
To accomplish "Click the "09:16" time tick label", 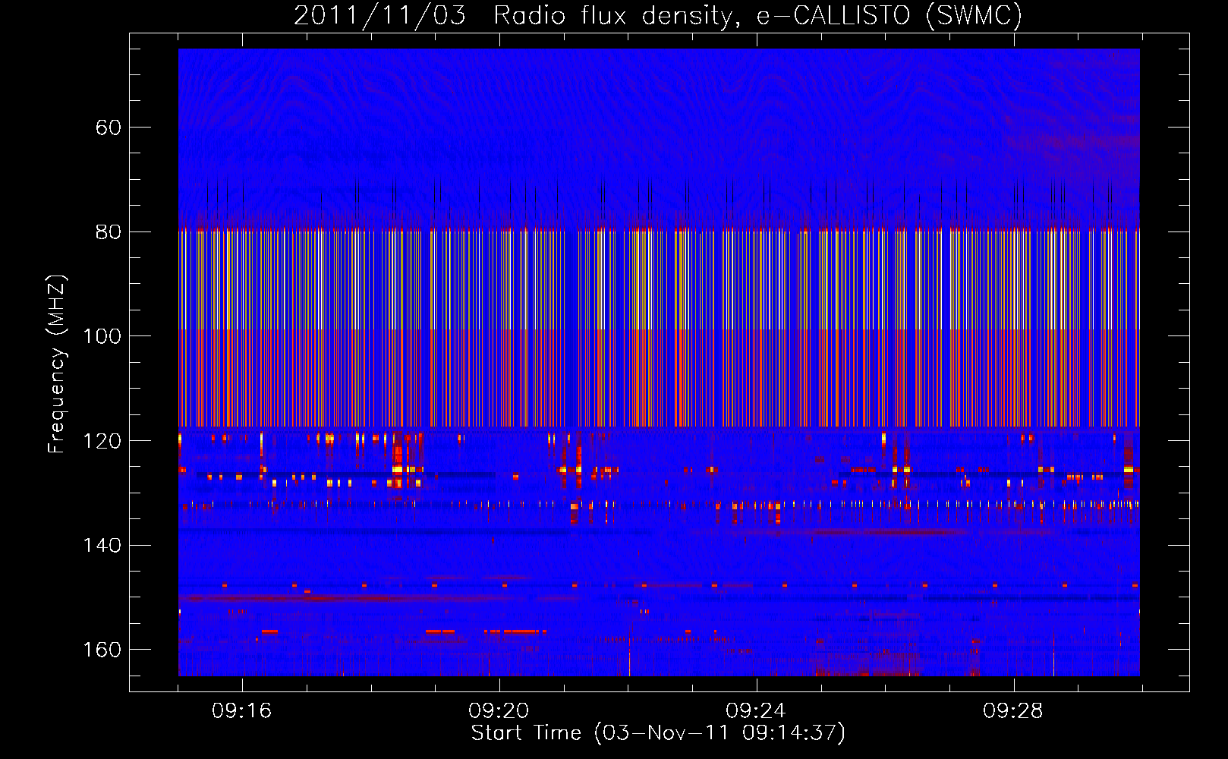I will (x=242, y=711).
